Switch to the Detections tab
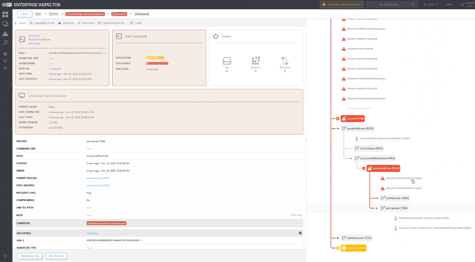The height and width of the screenshot is (262, 475). point(66,23)
